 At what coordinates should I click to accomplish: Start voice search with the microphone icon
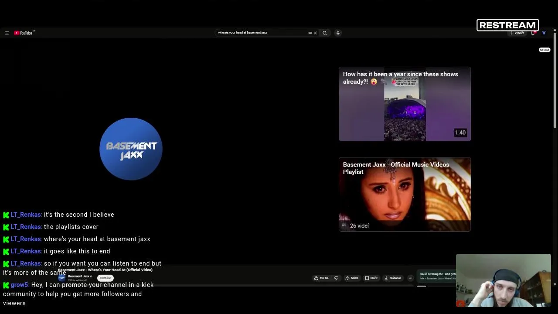(338, 33)
